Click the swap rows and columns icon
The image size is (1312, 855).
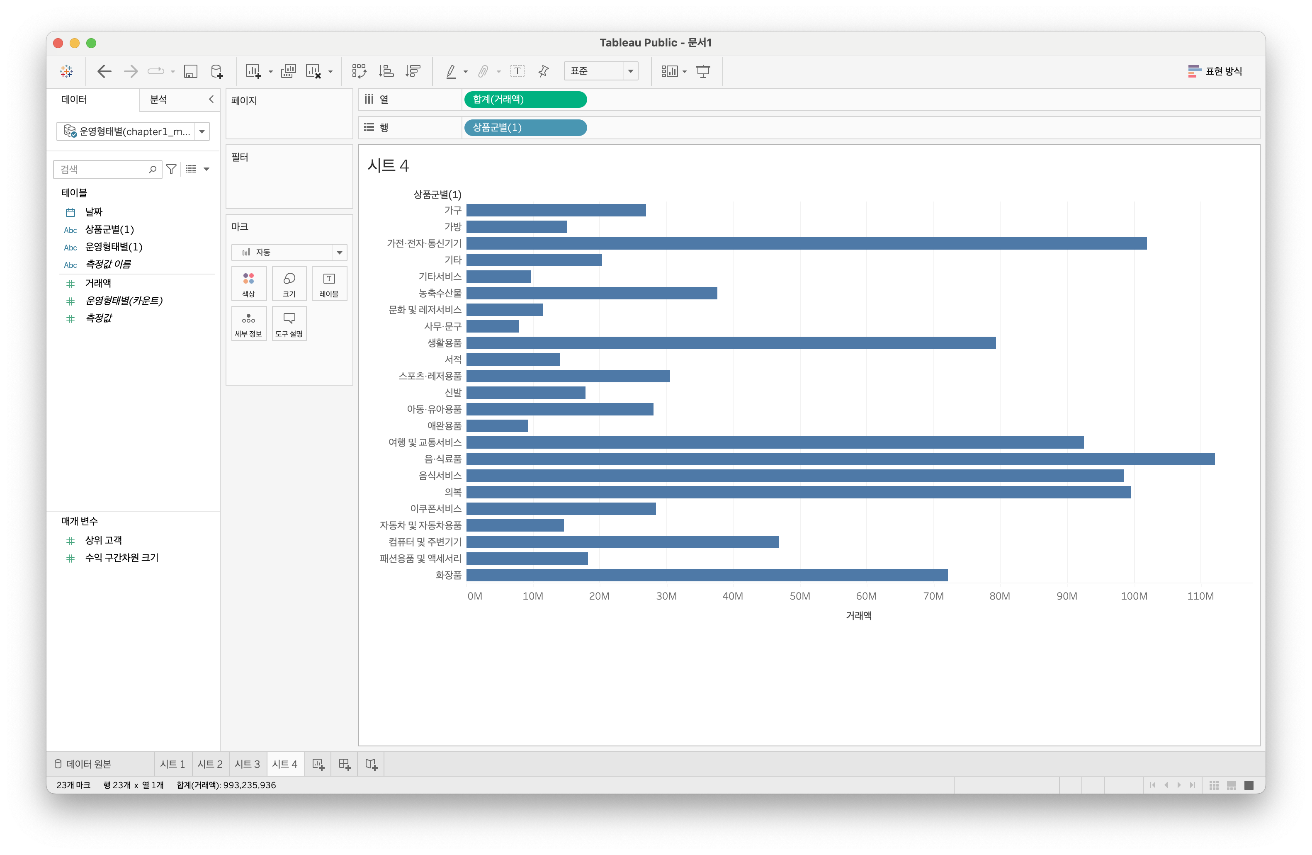(359, 71)
